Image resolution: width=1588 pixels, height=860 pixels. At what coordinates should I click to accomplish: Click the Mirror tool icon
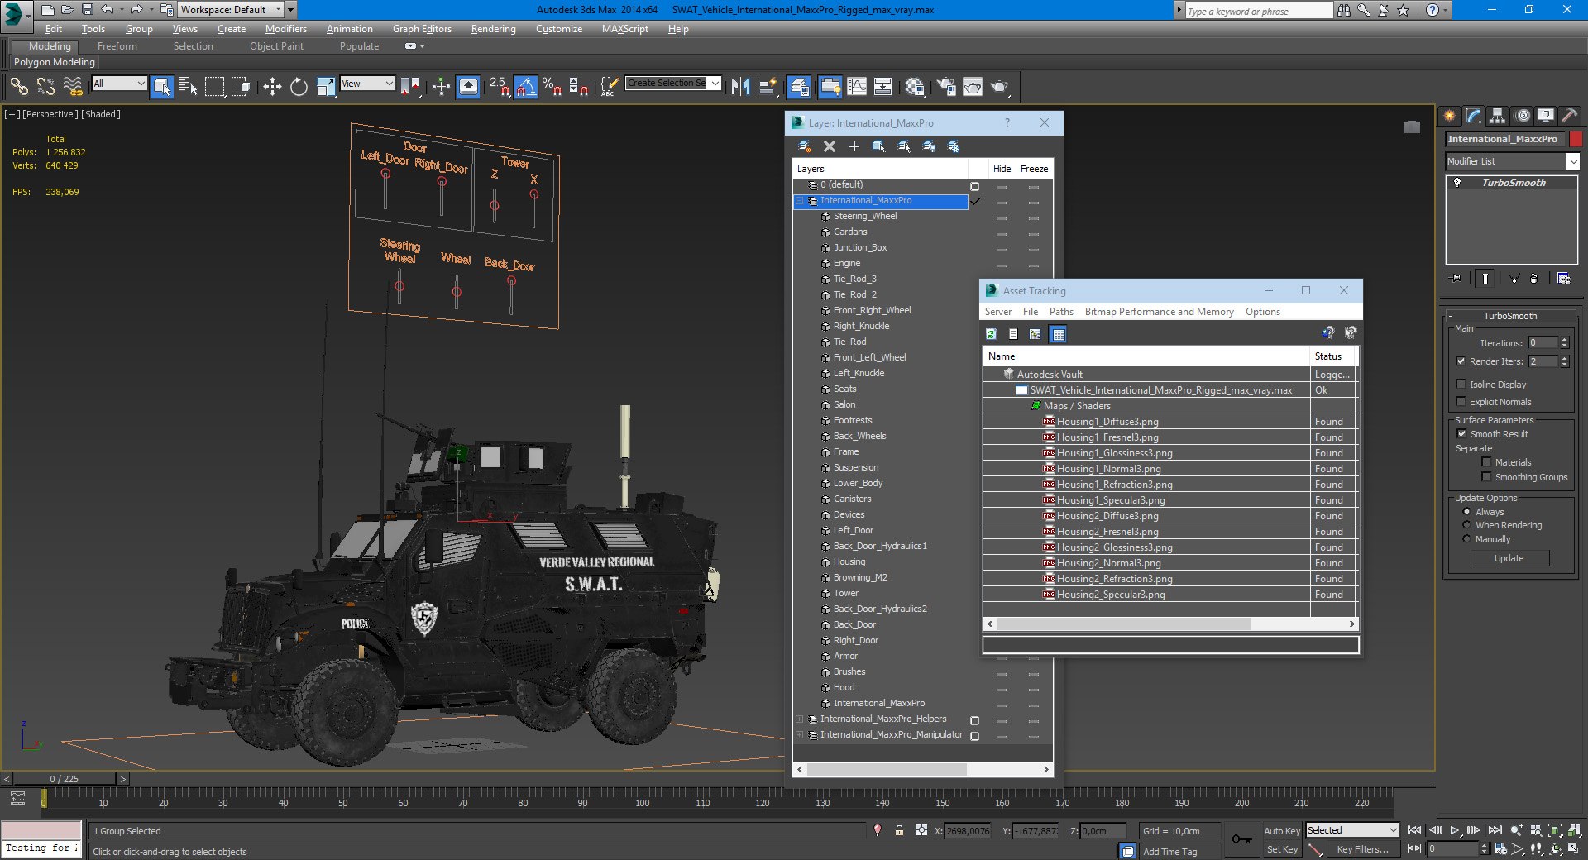pyautogui.click(x=740, y=86)
